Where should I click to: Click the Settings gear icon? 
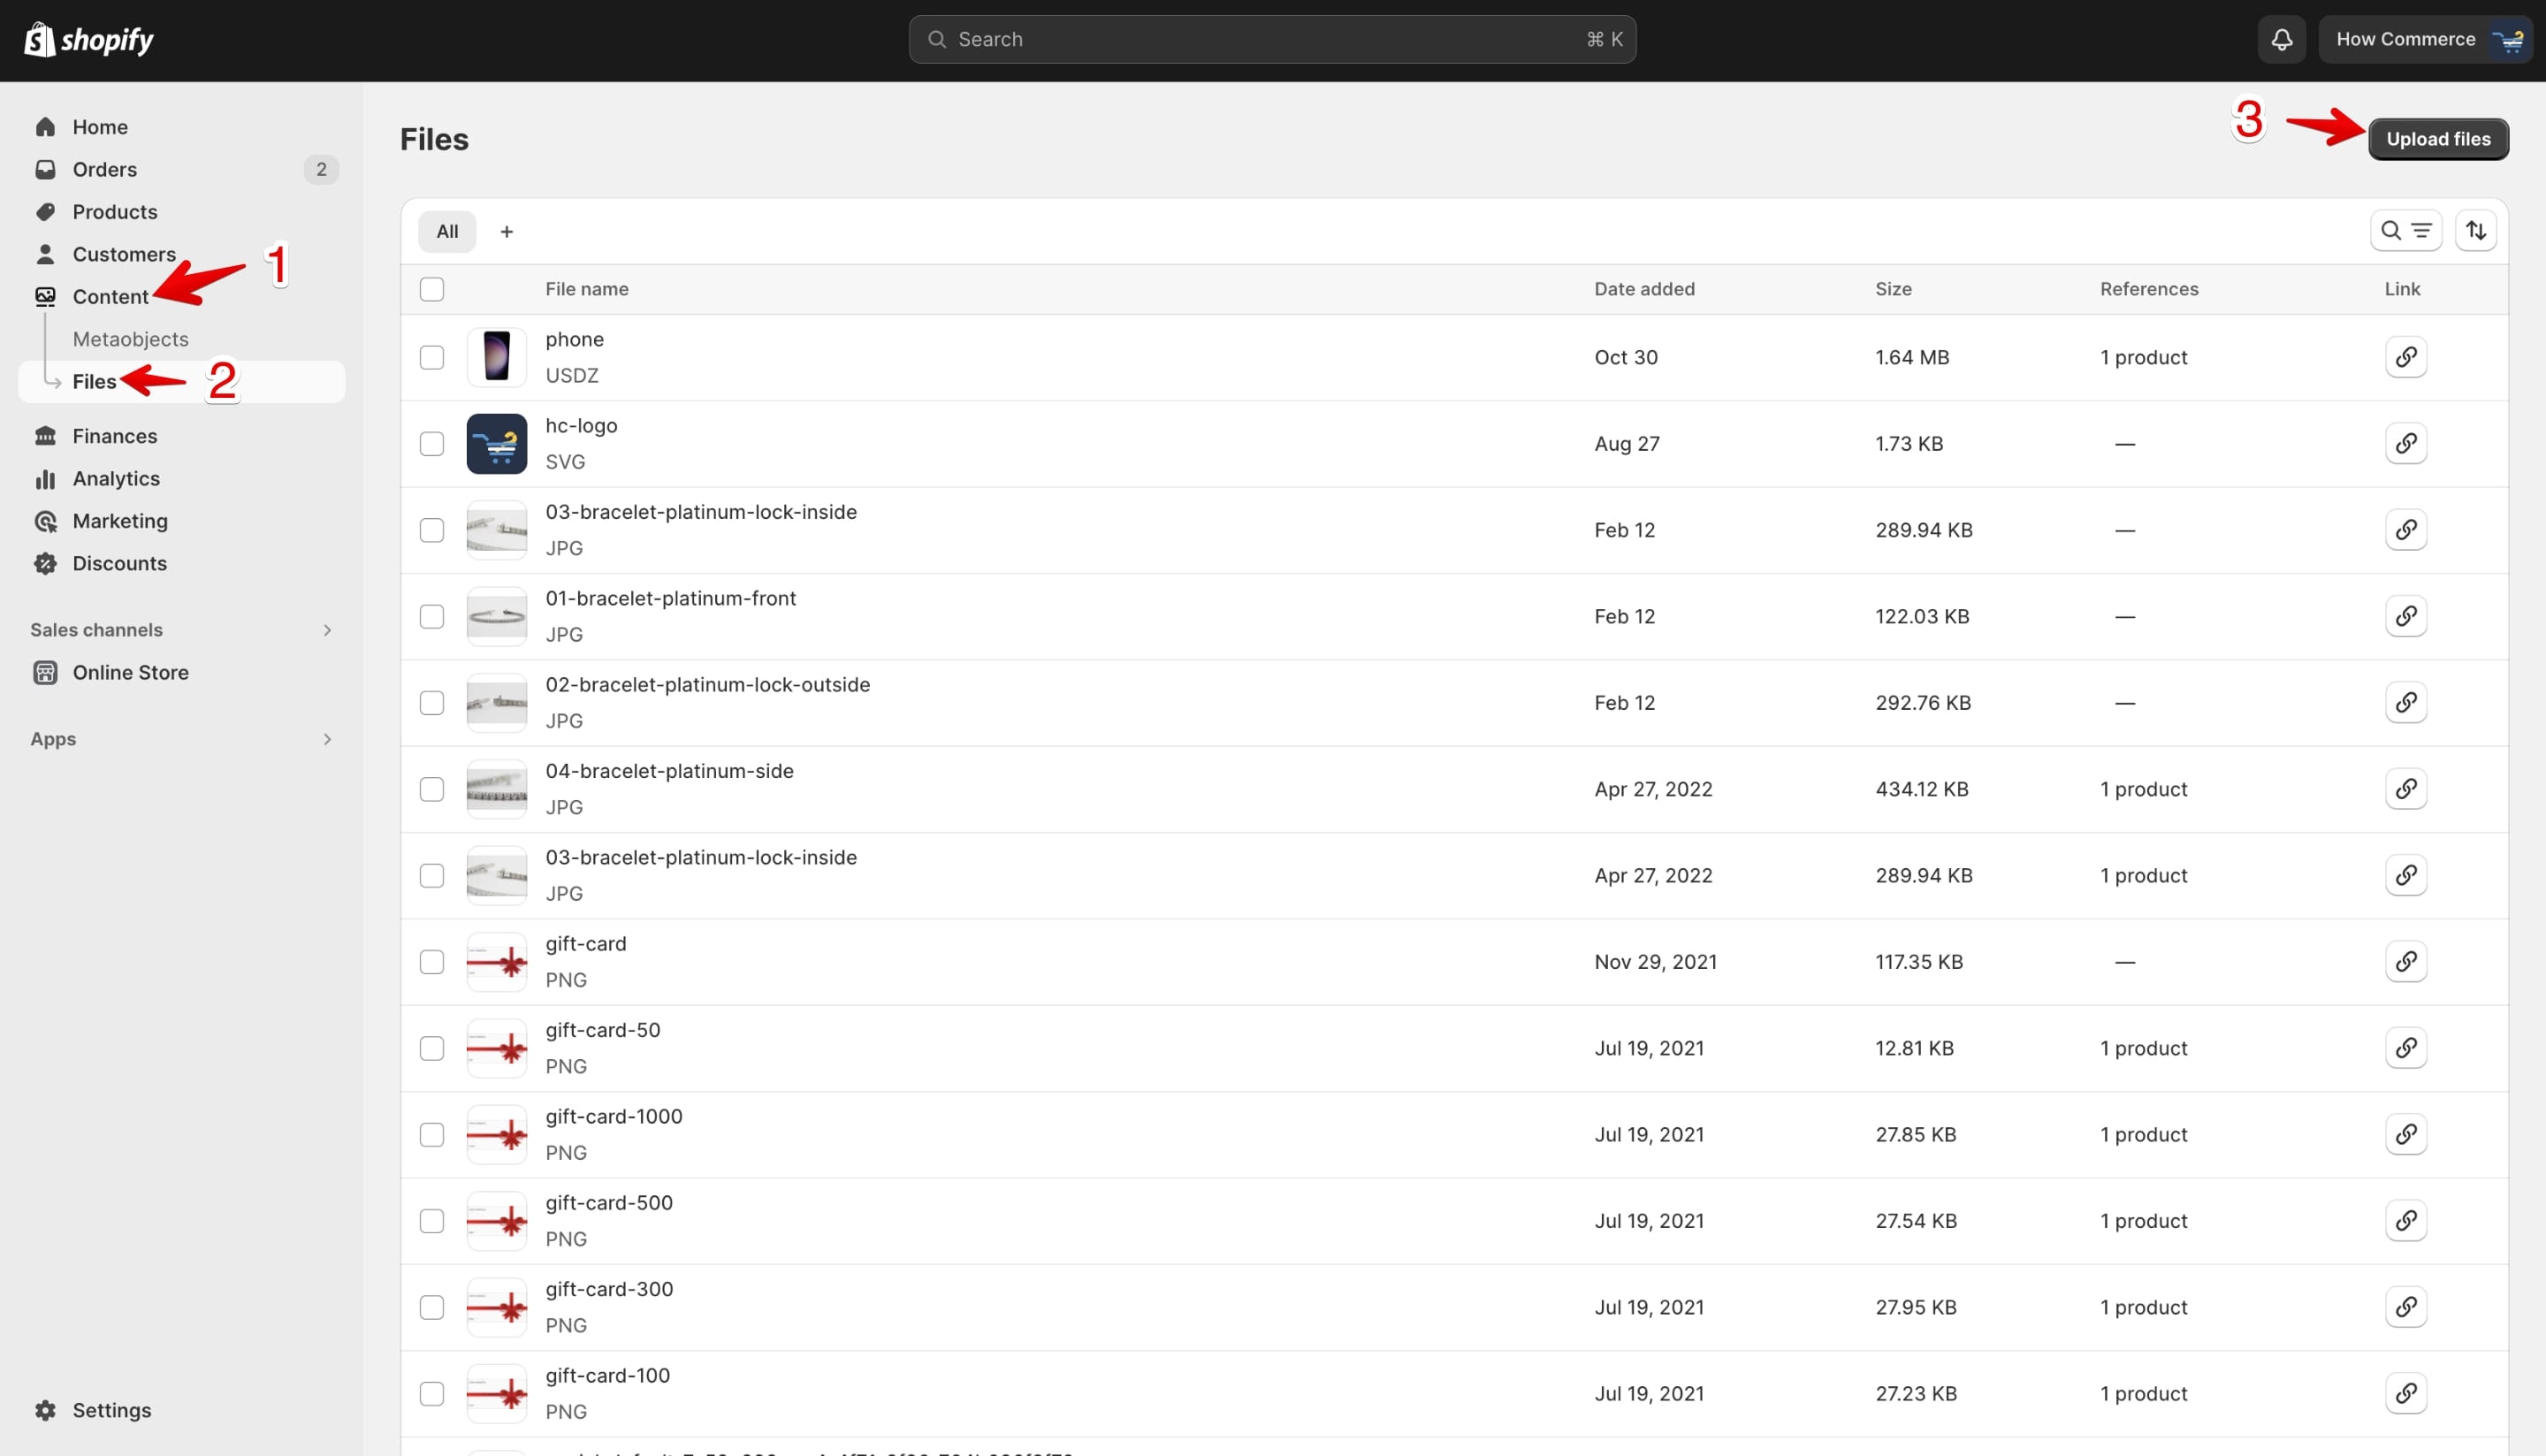(45, 1410)
